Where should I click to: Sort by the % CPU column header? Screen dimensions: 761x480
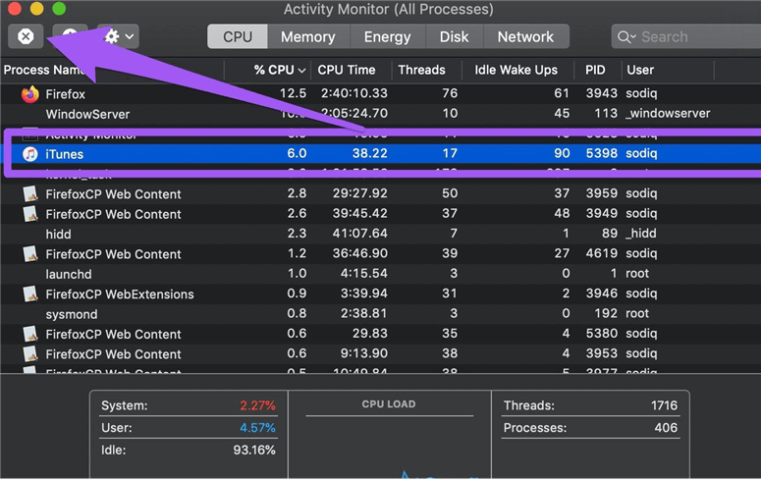280,70
